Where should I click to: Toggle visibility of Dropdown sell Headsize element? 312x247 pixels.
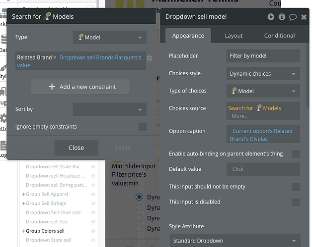[93, 176]
